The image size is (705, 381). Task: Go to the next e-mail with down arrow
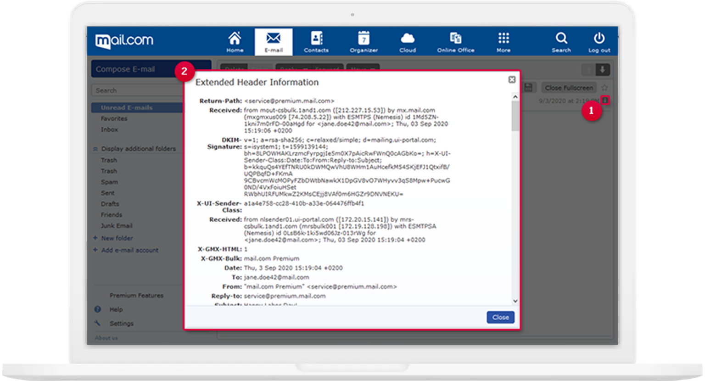[603, 70]
